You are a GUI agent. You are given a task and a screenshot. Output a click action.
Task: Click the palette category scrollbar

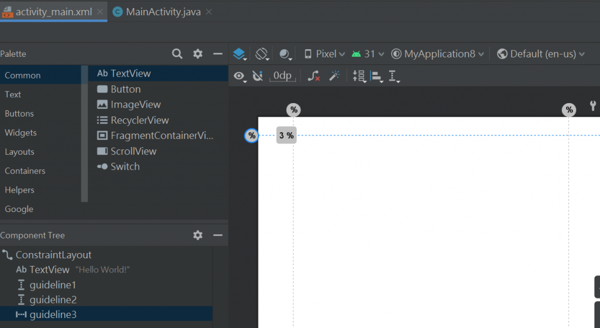pos(84,134)
